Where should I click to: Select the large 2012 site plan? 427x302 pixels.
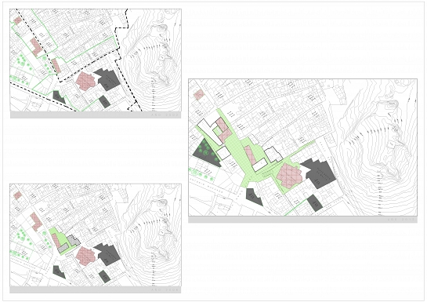(x=302, y=147)
